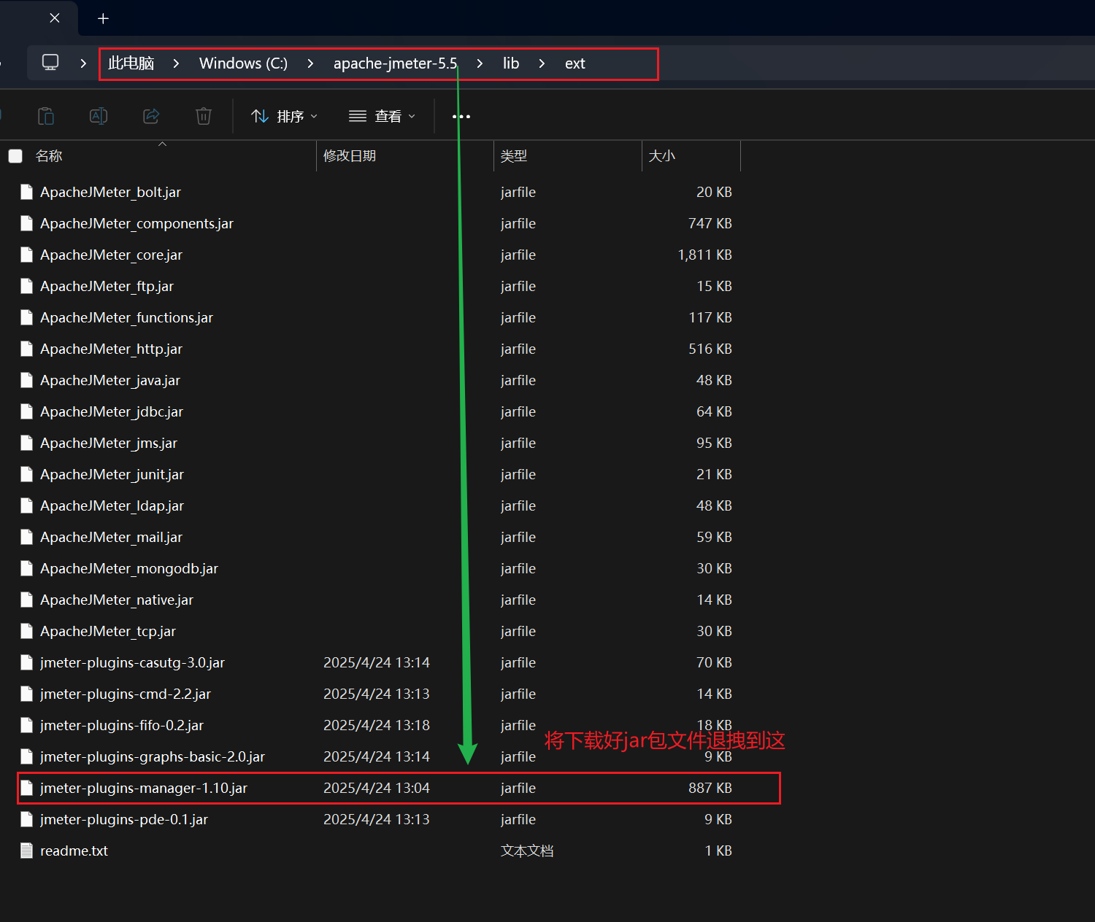Sort by 修改日期 column header
This screenshot has height=922, width=1095.
350,156
